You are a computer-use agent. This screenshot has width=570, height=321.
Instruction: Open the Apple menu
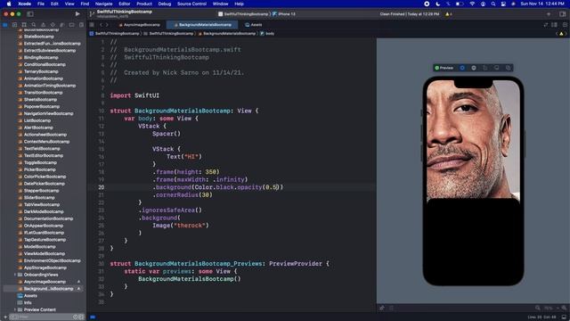pyautogui.click(x=9, y=4)
